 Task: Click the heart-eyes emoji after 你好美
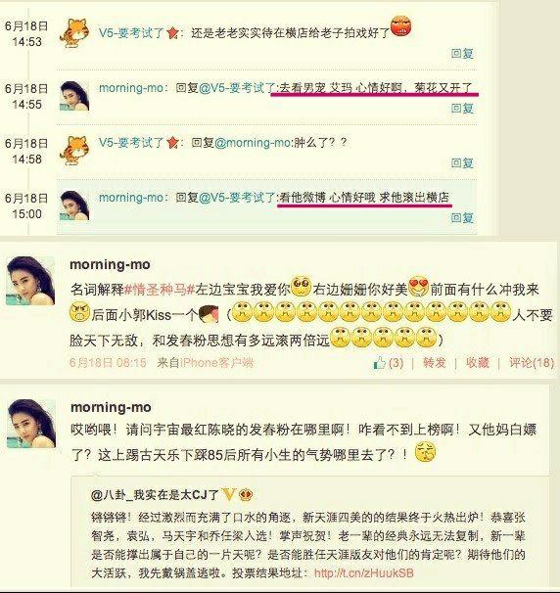[418, 287]
